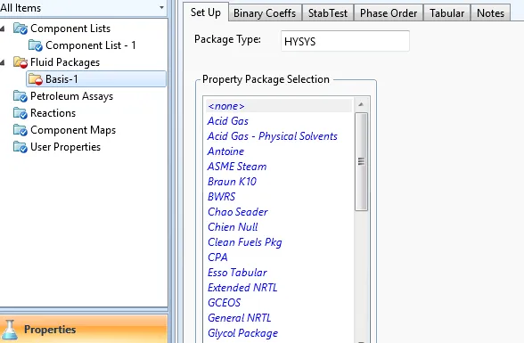Select the Extended NRTL property package

tap(242, 288)
